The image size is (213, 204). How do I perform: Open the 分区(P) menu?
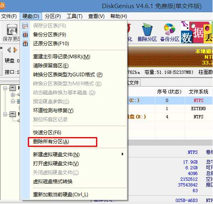pos(53,16)
